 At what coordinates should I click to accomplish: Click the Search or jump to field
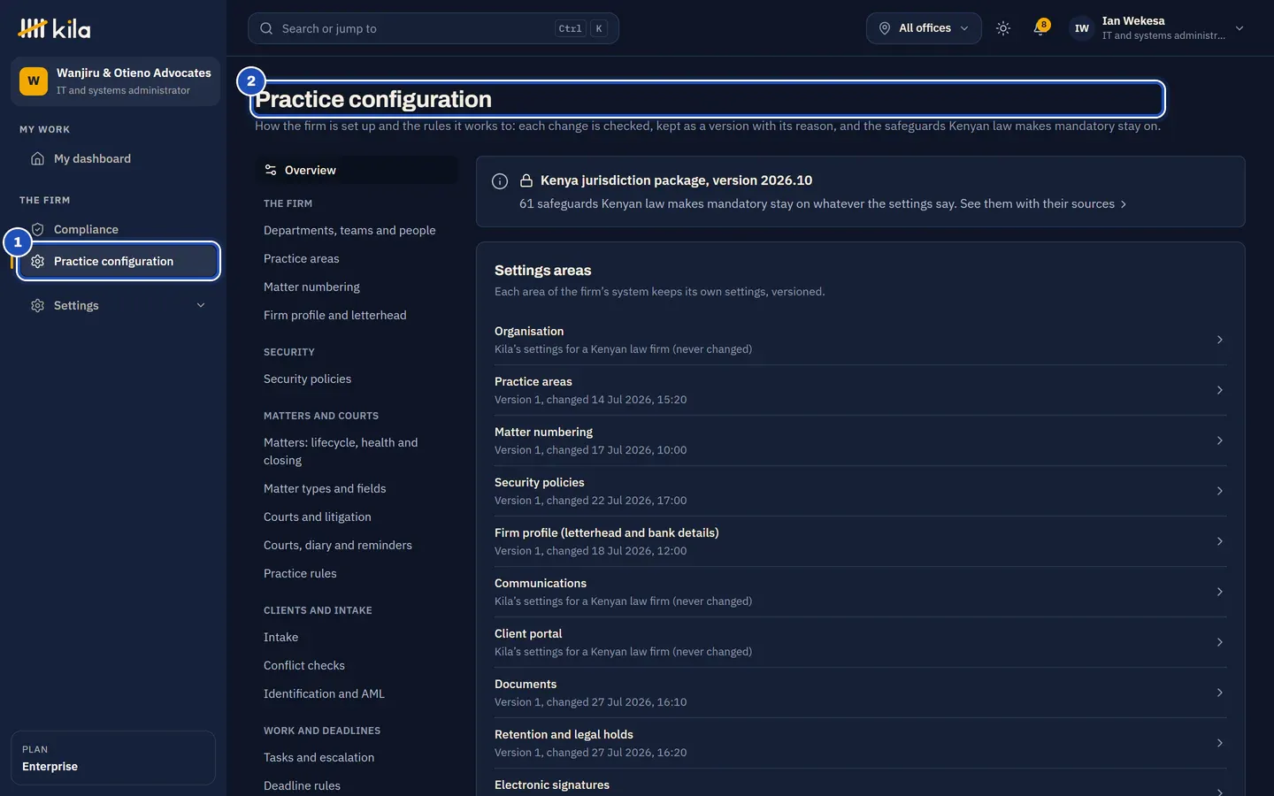pyautogui.click(x=433, y=28)
